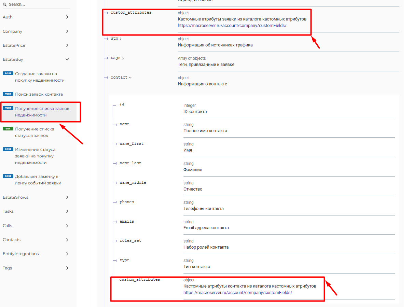Open Получение списка статусов заявок
This screenshot has height=307, width=413.
pyautogui.click(x=35, y=132)
